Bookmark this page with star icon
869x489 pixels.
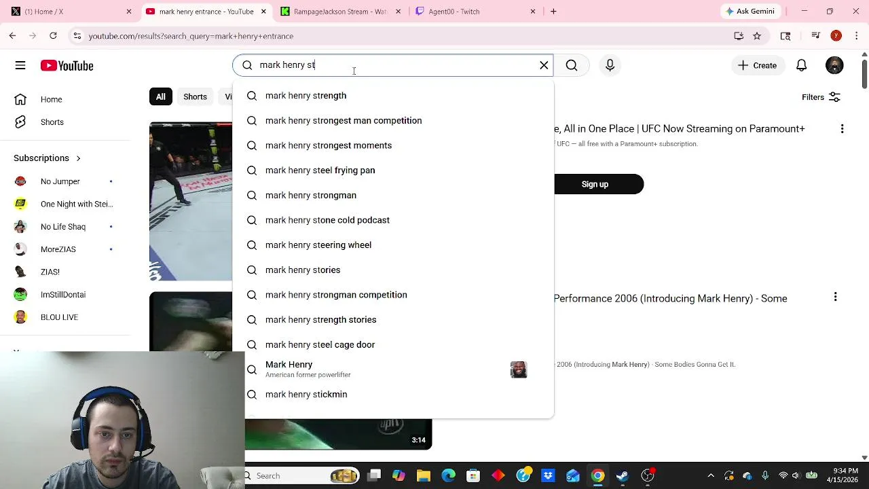click(x=757, y=36)
